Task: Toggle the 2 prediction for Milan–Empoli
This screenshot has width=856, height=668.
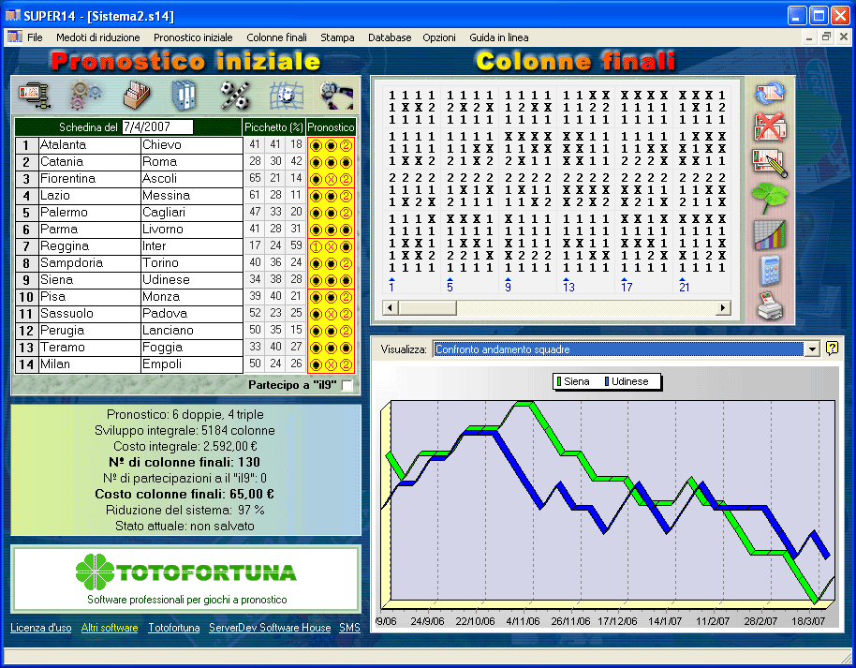Action: tap(346, 364)
